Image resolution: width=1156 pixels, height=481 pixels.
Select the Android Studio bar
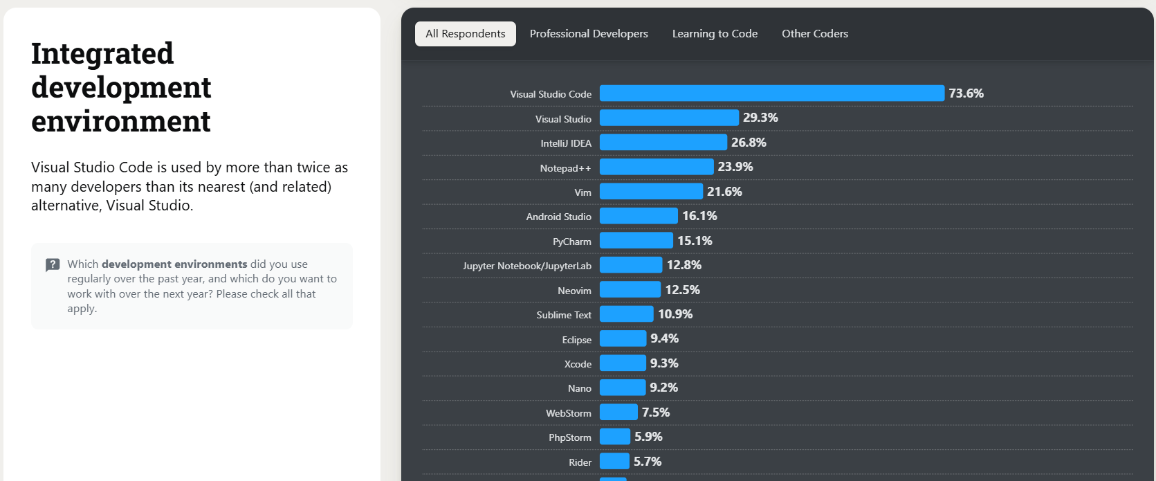pyautogui.click(x=638, y=217)
